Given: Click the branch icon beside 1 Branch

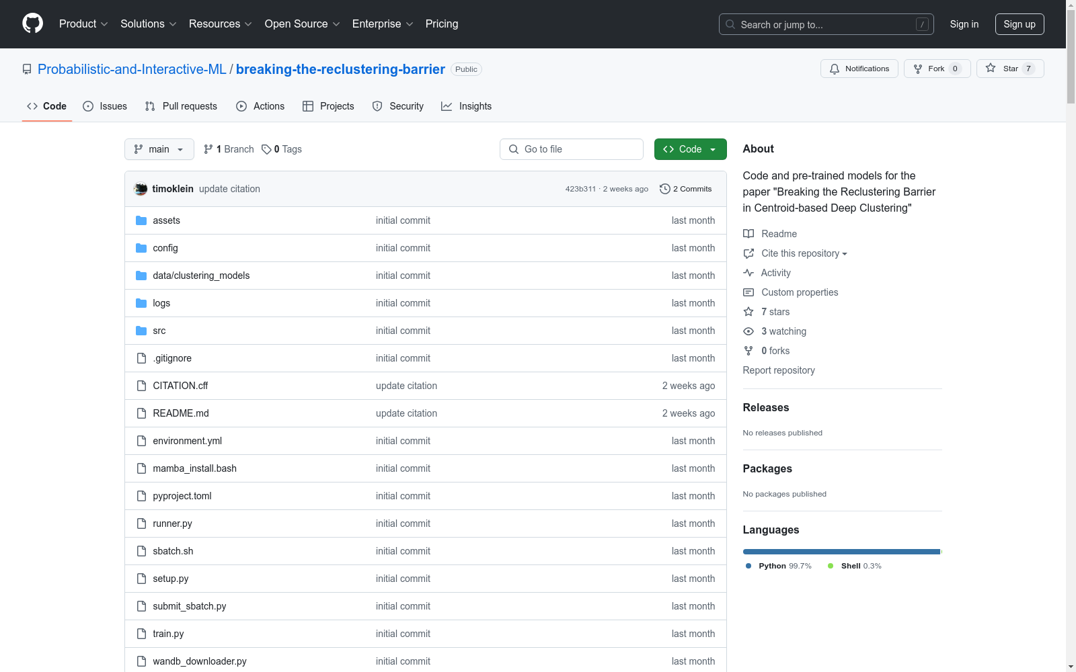Looking at the screenshot, I should (208, 149).
